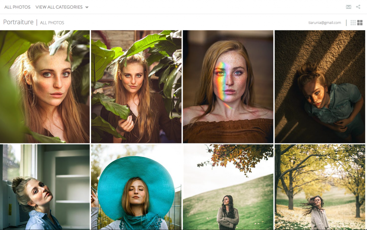Viewport: 367px width, 230px height.
Task: Click All Photos breadcrumb beside Portraiture
Action: click(52, 23)
